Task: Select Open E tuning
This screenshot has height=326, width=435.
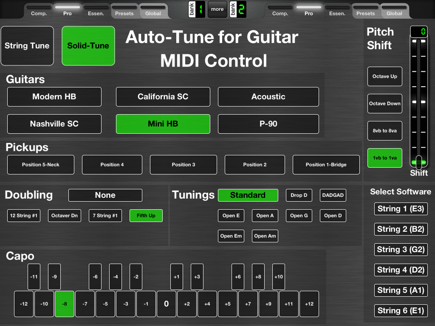Action: pos(231,216)
